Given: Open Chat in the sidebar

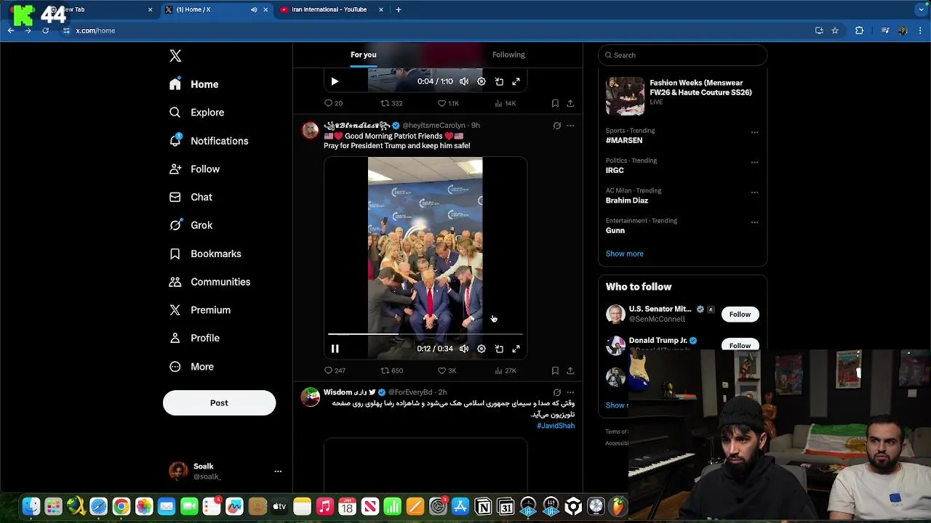Looking at the screenshot, I should pos(191,198).
